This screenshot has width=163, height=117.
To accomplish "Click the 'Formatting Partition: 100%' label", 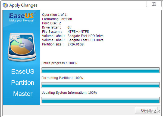I will [62, 78].
